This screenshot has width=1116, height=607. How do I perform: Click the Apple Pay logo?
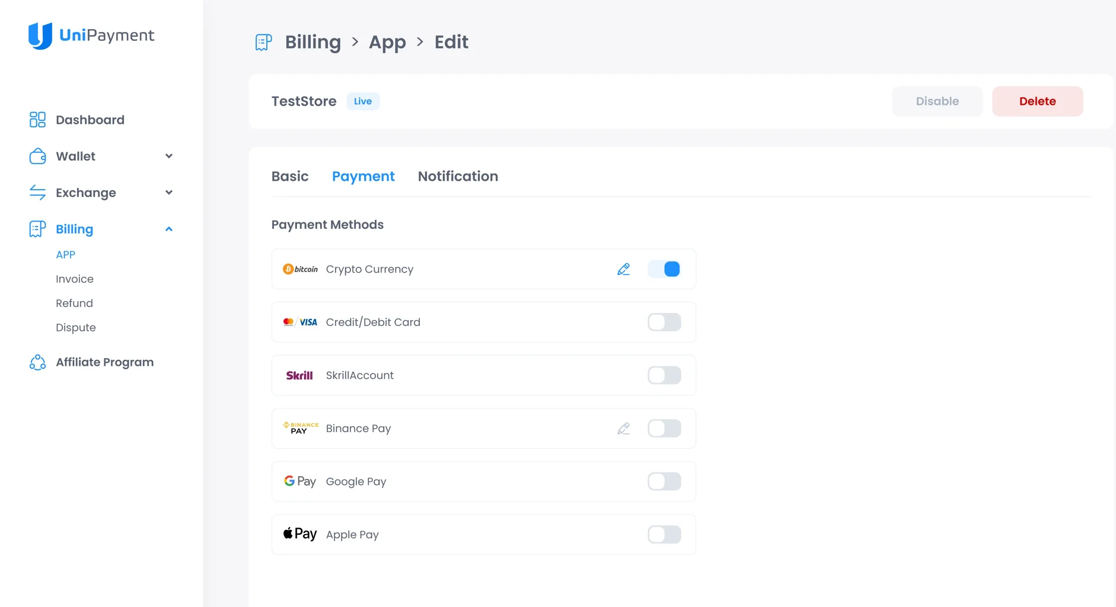[x=300, y=534]
